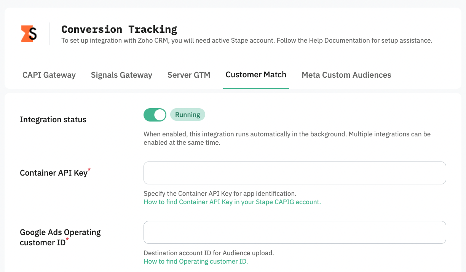Image resolution: width=466 pixels, height=272 pixels.
Task: Click 'Specify the Container API Key' helper text
Action: (x=220, y=194)
